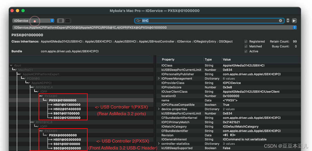Click the yellow minimize button

pos(18,11)
